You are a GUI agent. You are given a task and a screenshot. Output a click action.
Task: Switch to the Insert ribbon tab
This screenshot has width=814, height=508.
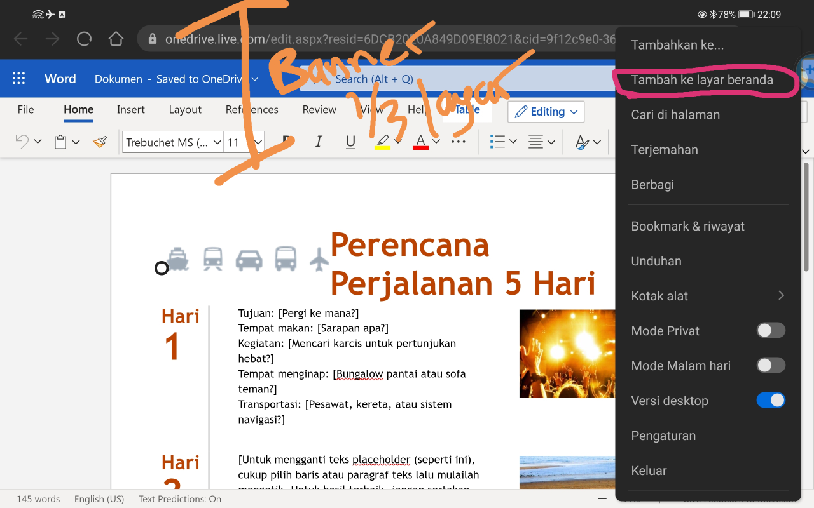click(x=130, y=109)
